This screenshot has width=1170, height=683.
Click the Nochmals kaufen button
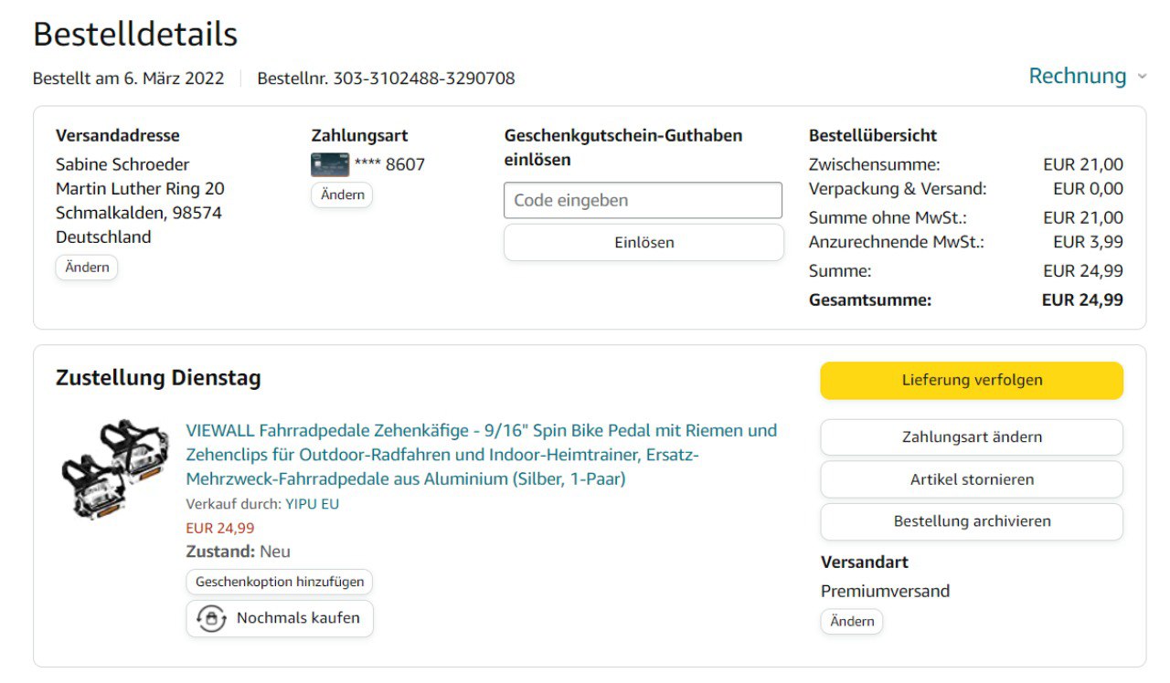[x=280, y=618]
